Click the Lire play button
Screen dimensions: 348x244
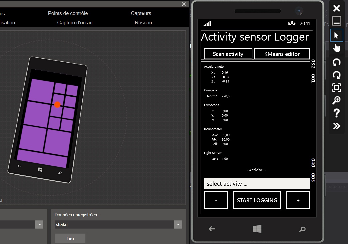coord(70,238)
